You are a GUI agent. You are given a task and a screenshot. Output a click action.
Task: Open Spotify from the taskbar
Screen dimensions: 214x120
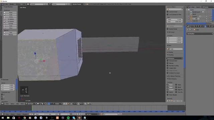click(x=68, y=118)
